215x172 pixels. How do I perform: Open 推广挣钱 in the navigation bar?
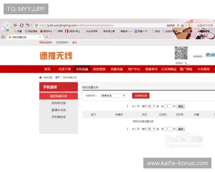pyautogui.click(x=186, y=69)
